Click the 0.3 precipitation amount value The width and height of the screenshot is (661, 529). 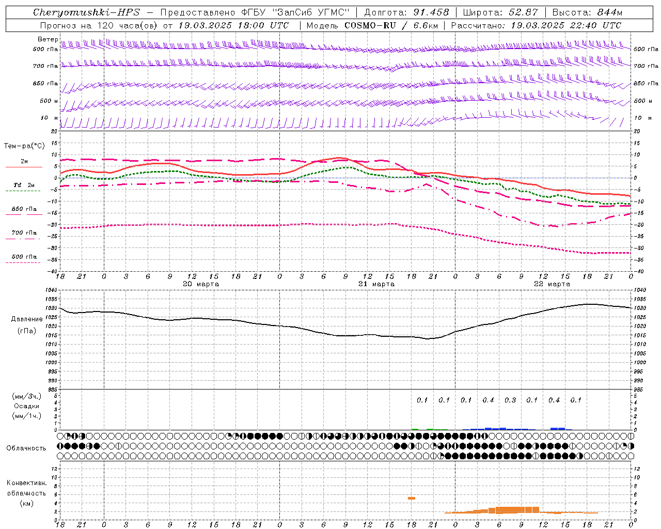[510, 400]
